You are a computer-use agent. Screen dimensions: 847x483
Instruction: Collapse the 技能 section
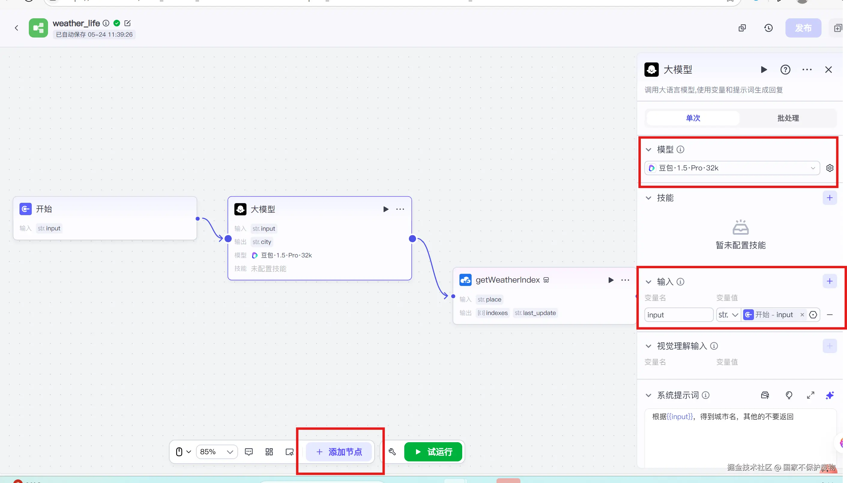click(x=648, y=198)
